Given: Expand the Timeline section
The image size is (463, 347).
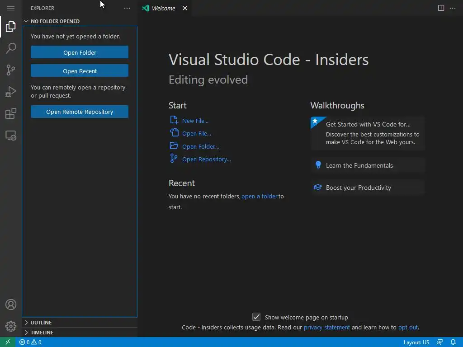Looking at the screenshot, I should tap(42, 333).
